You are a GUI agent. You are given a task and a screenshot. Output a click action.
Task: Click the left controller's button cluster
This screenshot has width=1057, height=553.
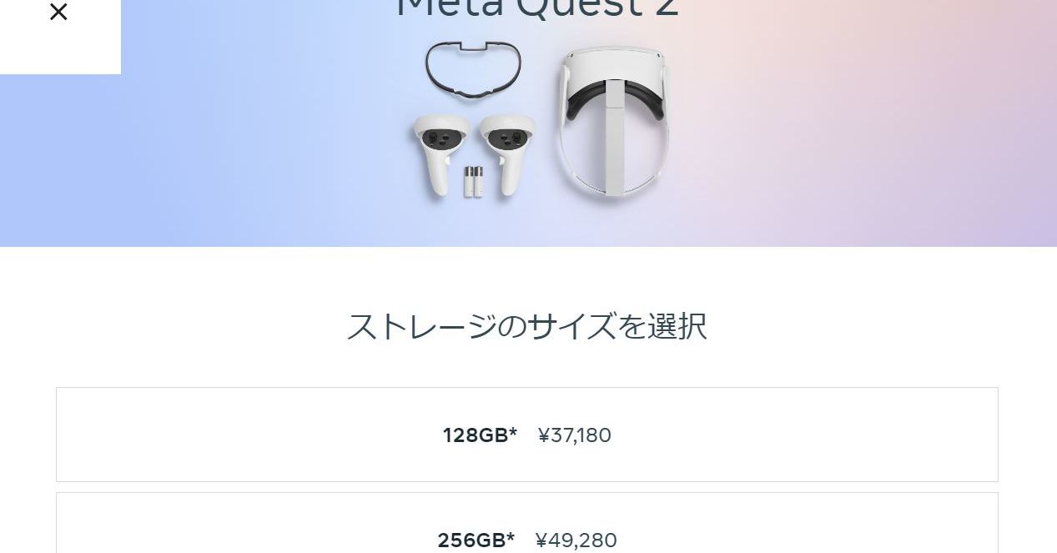point(440,138)
